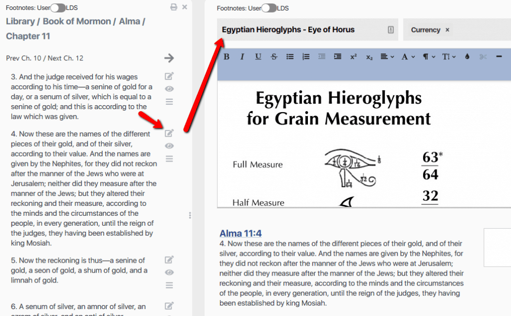The height and width of the screenshot is (316, 511).
Task: Insert a numbered list
Action: click(306, 56)
